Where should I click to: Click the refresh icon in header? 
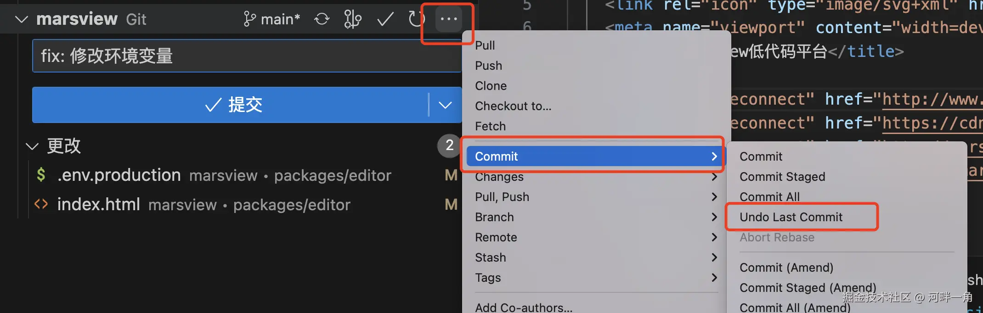pyautogui.click(x=416, y=19)
